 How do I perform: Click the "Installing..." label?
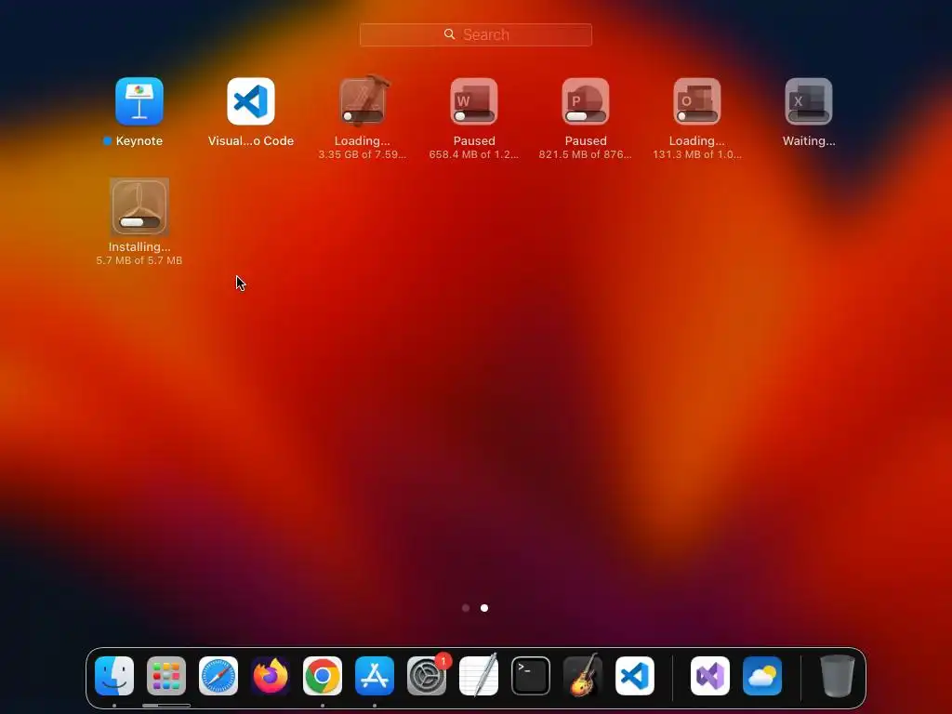coord(139,246)
